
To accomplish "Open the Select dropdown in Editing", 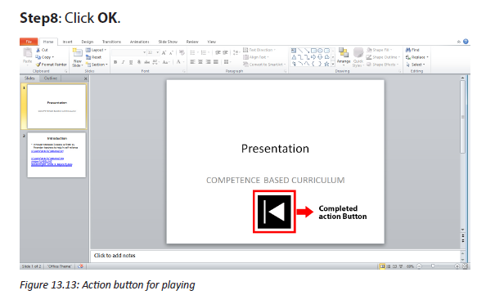I will coord(416,65).
